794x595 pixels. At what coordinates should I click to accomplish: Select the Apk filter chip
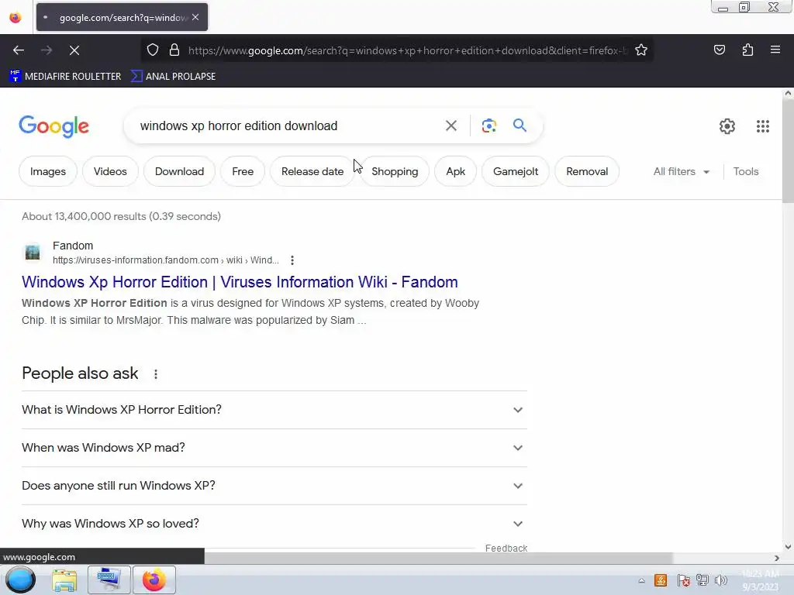tap(455, 171)
